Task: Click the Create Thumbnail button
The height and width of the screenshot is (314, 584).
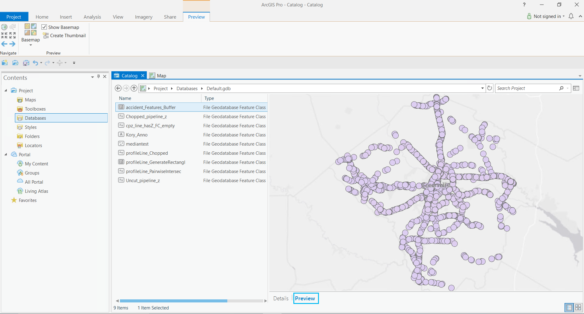Action: (65, 36)
